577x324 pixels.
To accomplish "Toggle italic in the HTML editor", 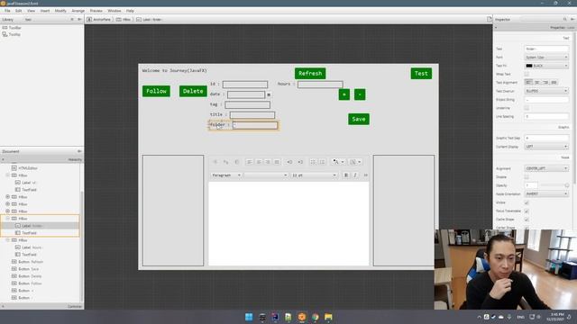I will tap(355, 175).
